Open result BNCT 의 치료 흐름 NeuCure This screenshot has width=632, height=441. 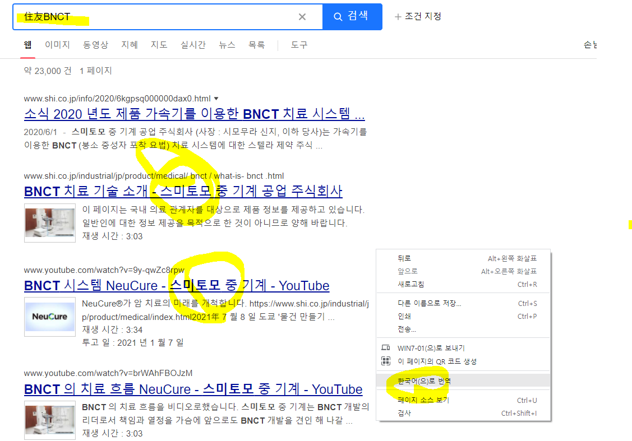[x=193, y=389]
